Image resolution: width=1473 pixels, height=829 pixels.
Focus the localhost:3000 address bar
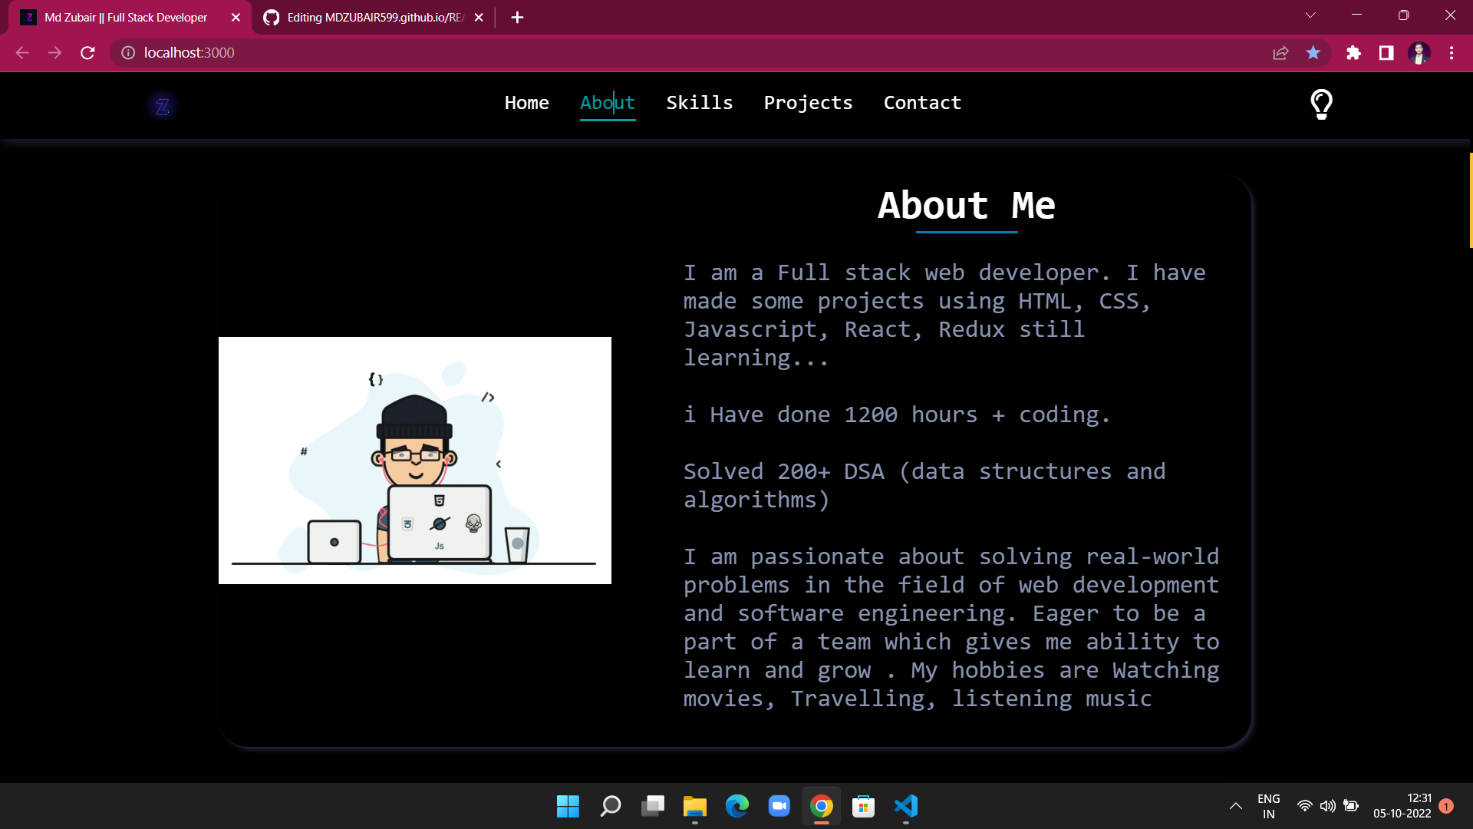coord(690,52)
